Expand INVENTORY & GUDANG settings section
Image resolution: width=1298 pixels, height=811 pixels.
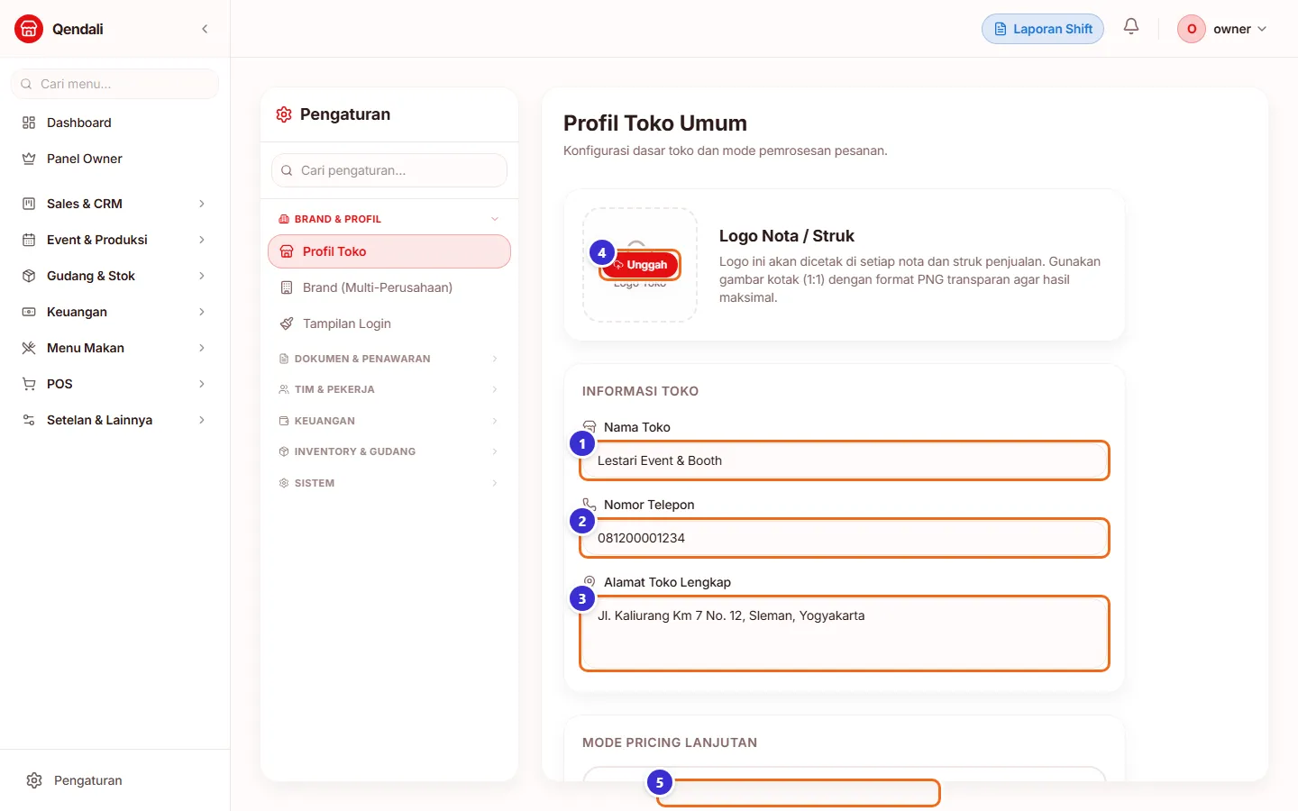[x=389, y=451]
